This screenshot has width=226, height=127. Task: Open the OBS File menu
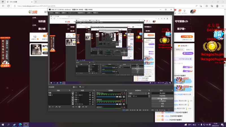(51, 13)
